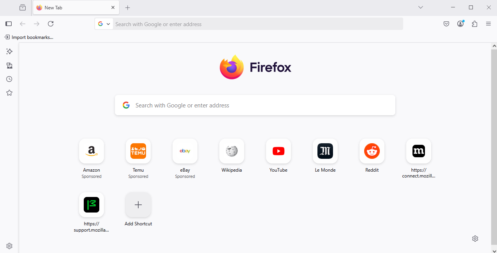Screen dimensions: 497x253
Task: Open the Bookmarks sidebar panel
Action: click(x=9, y=93)
